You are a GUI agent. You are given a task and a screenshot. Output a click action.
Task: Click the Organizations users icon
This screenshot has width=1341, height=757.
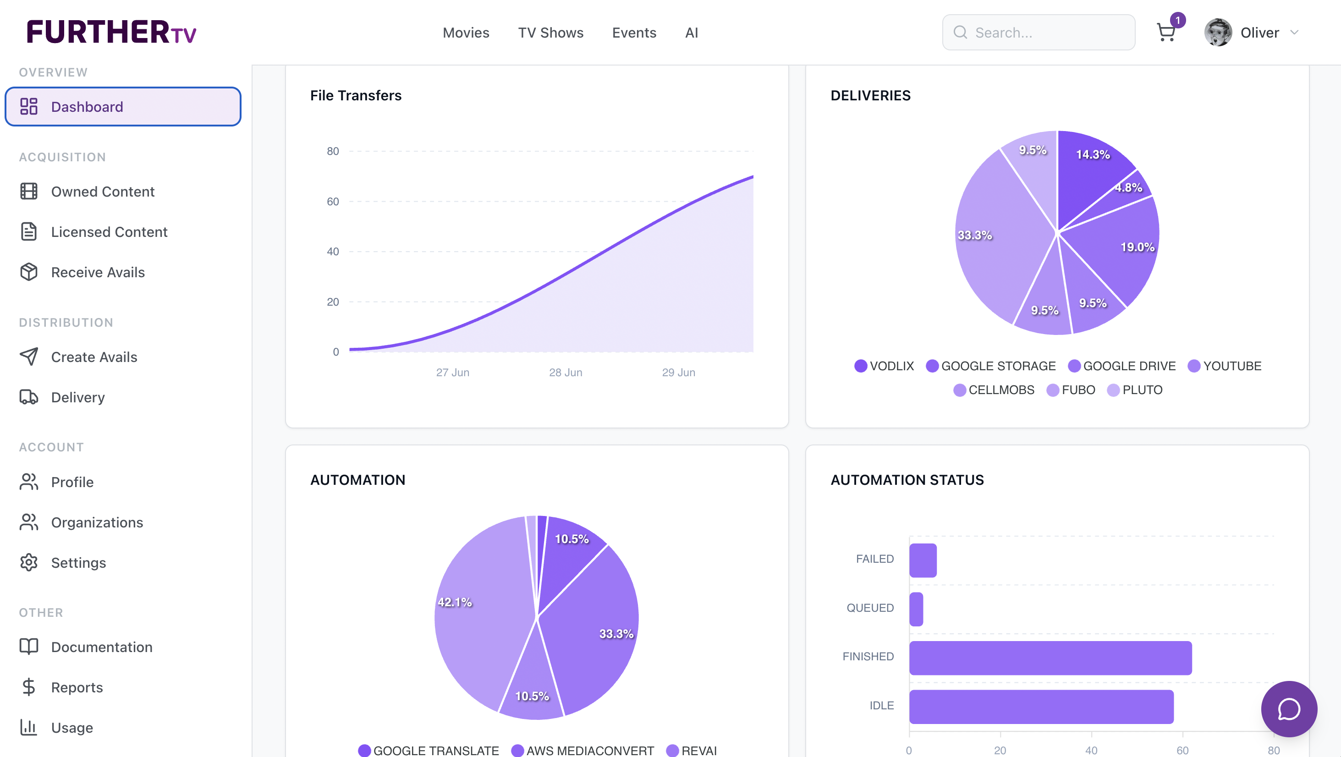[28, 521]
